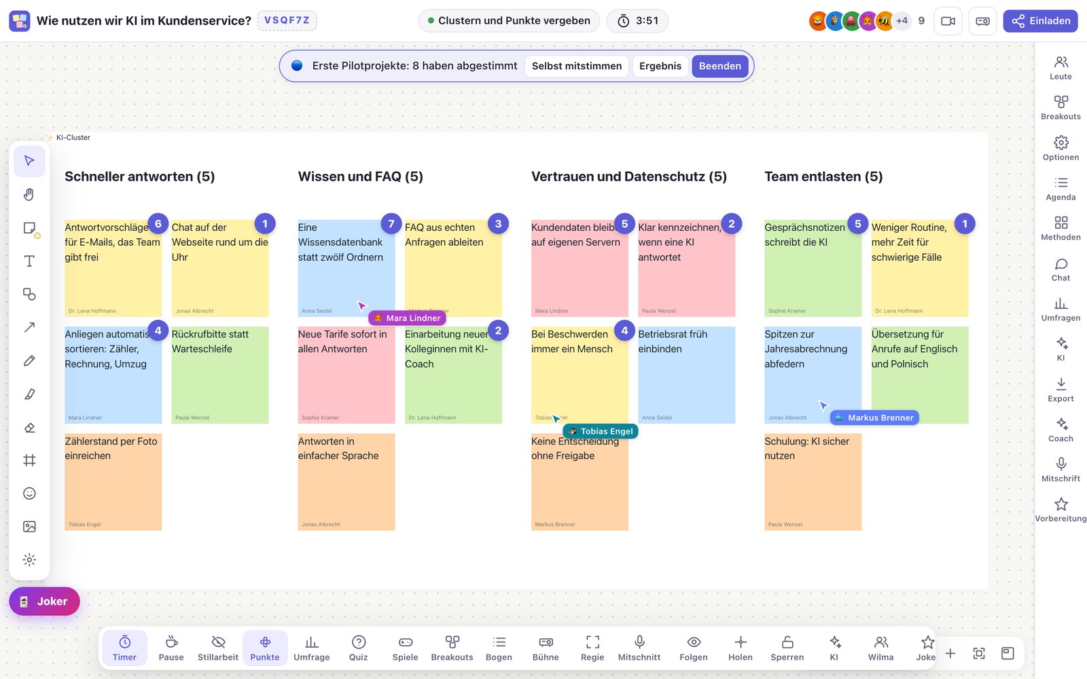Pick the arrow connector tool
The image size is (1087, 679).
pyautogui.click(x=29, y=327)
